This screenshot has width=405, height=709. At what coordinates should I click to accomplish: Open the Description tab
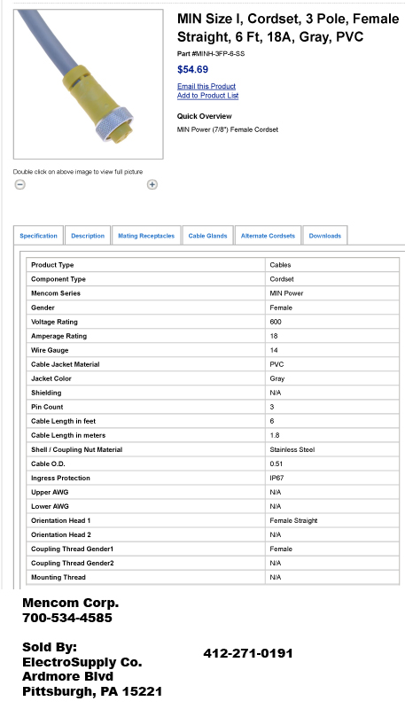88,236
